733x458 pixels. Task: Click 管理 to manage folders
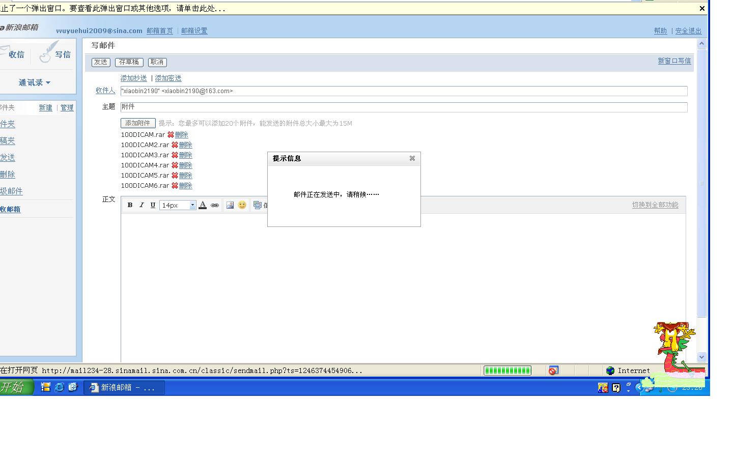click(x=67, y=108)
